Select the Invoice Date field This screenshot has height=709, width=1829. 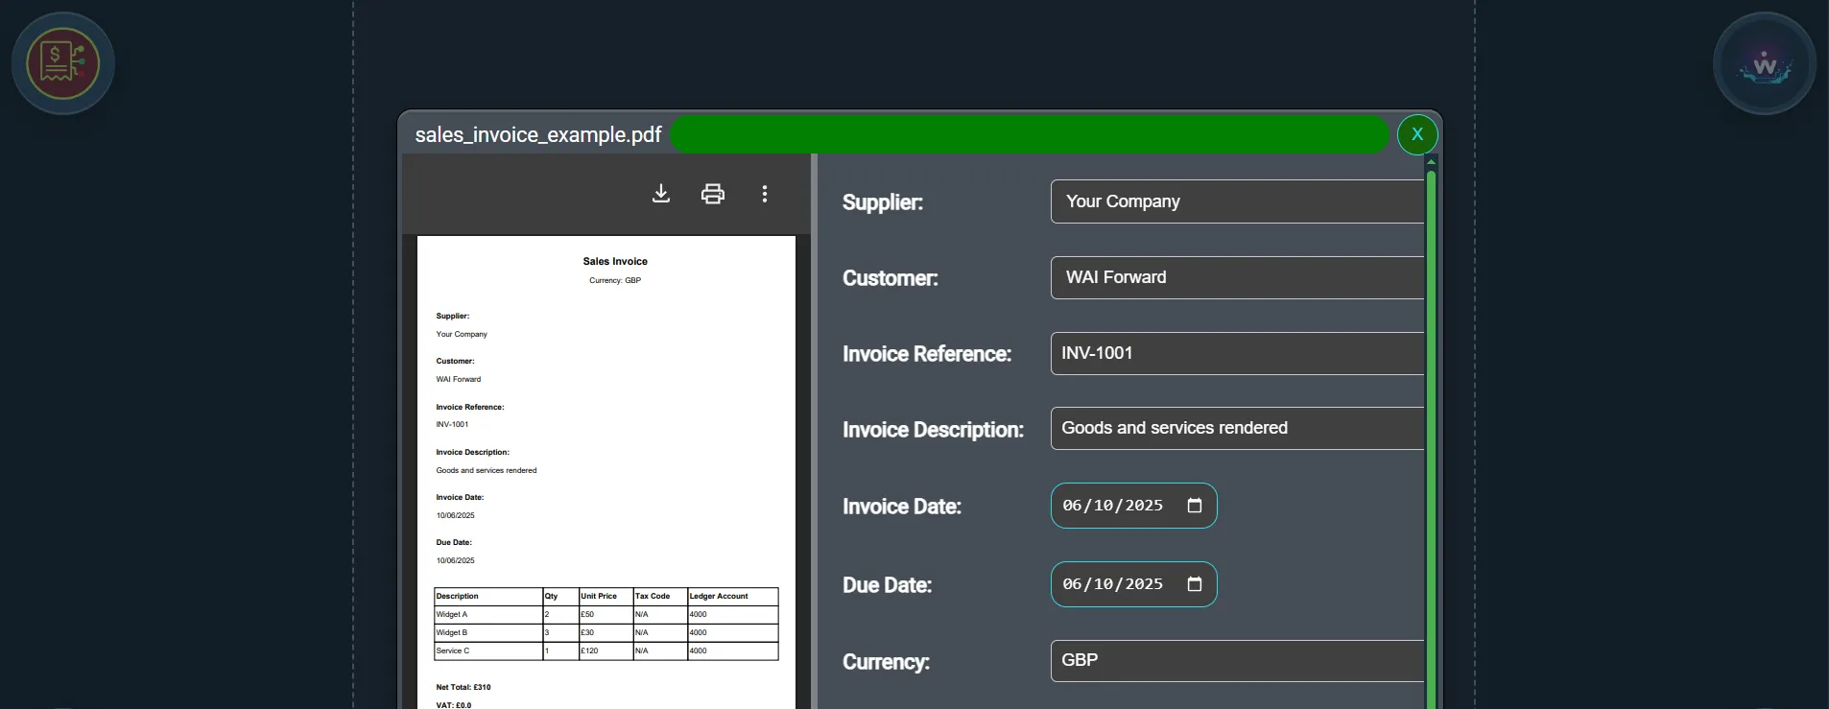1134,506
